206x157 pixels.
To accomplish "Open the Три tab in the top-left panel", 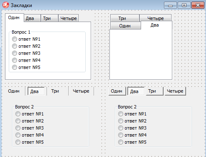I will [x=50, y=18].
